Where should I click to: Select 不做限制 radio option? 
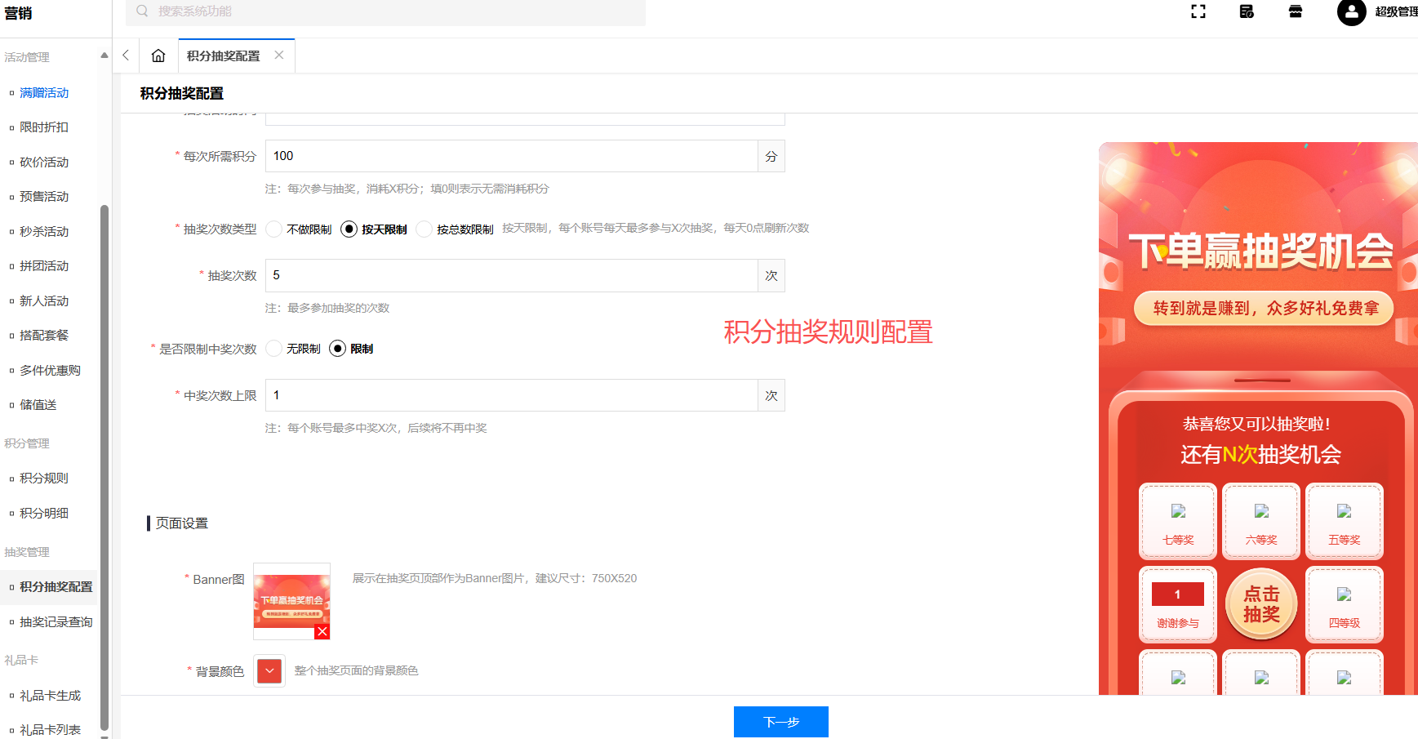coord(274,229)
